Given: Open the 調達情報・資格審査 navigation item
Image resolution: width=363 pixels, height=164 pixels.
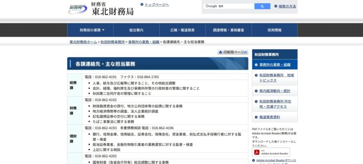Looking at the screenshot, I should pyautogui.click(x=229, y=30).
